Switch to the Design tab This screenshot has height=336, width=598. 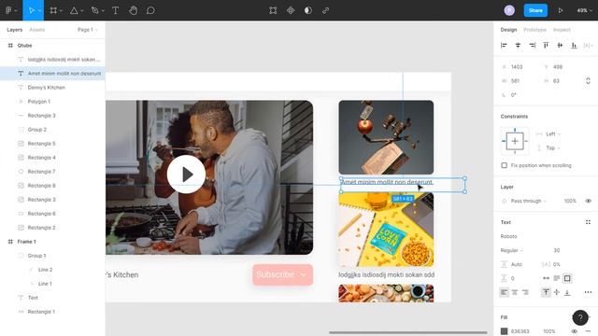click(x=508, y=30)
